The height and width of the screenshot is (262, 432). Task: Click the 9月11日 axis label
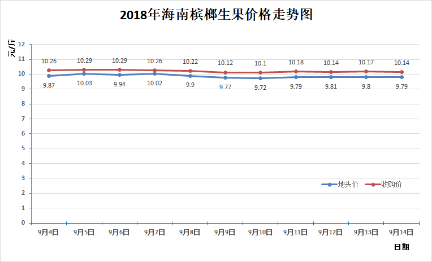[296, 232]
